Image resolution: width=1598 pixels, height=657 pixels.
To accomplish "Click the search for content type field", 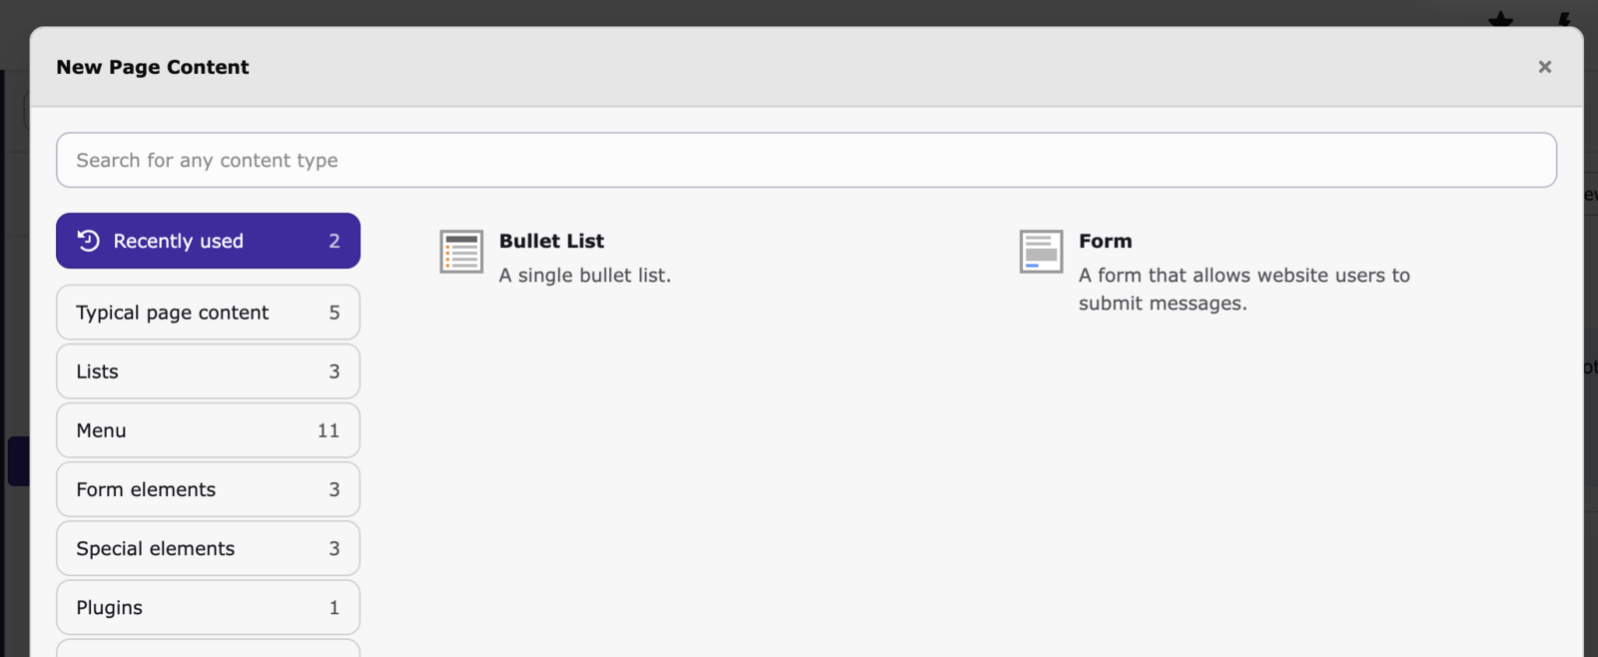I will 806,160.
